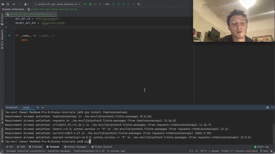Open the Favorites sidebar tool window
The height and width of the screenshot is (154, 275).
pos(2,135)
